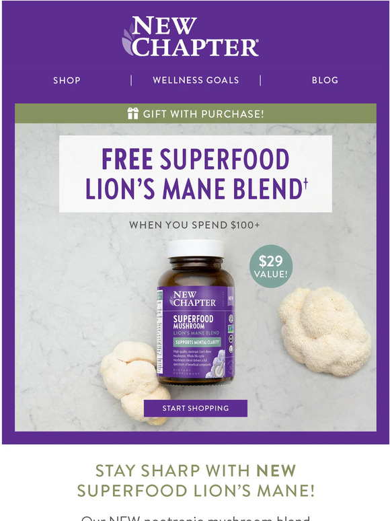
Task: Open the WELLNESS GOALS link
Action: pos(196,80)
